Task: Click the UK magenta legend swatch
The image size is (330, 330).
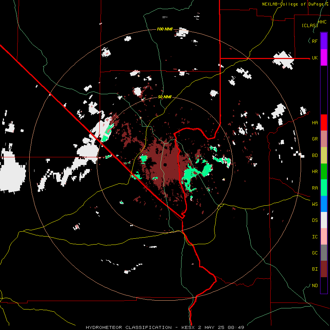Action: (324, 58)
